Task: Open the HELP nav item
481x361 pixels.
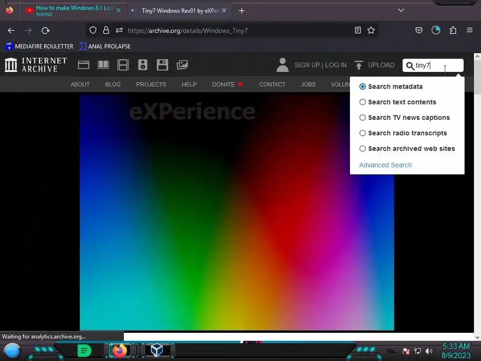Action: 189,85
